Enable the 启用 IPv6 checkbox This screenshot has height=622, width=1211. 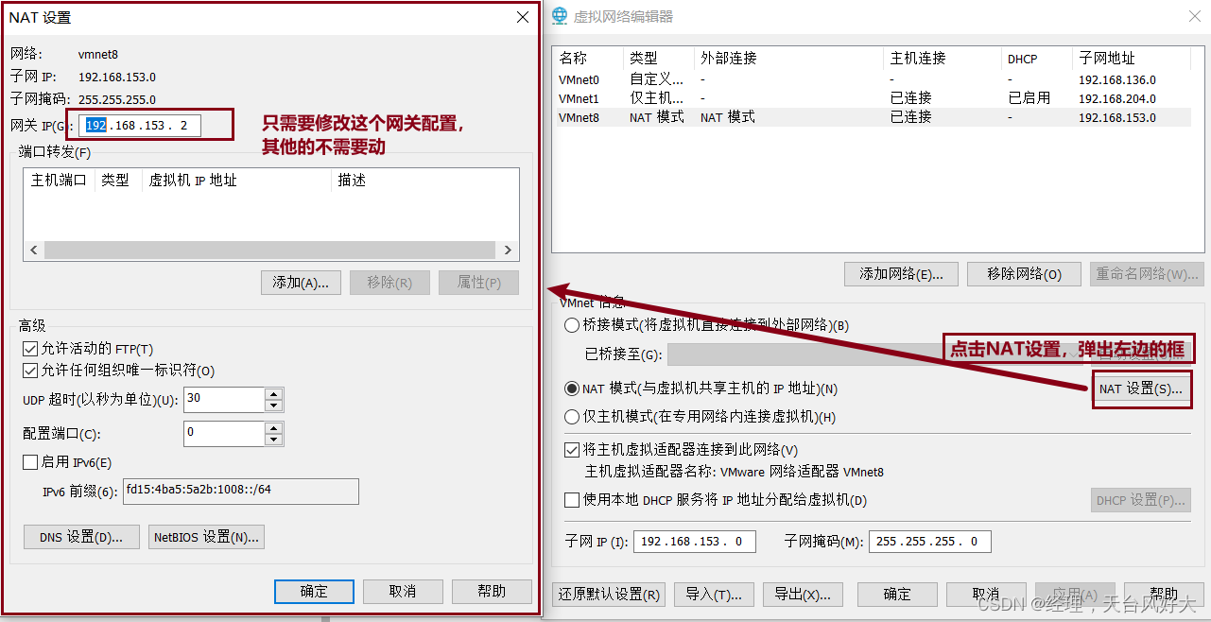pos(29,462)
